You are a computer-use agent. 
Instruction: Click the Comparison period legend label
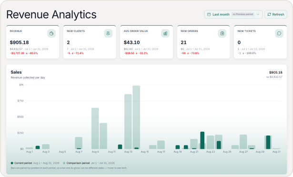pos(78,163)
